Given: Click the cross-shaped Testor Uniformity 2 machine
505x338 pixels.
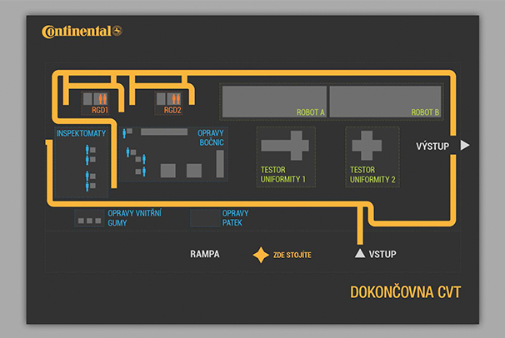Looking at the screenshot, I should tap(367, 145).
